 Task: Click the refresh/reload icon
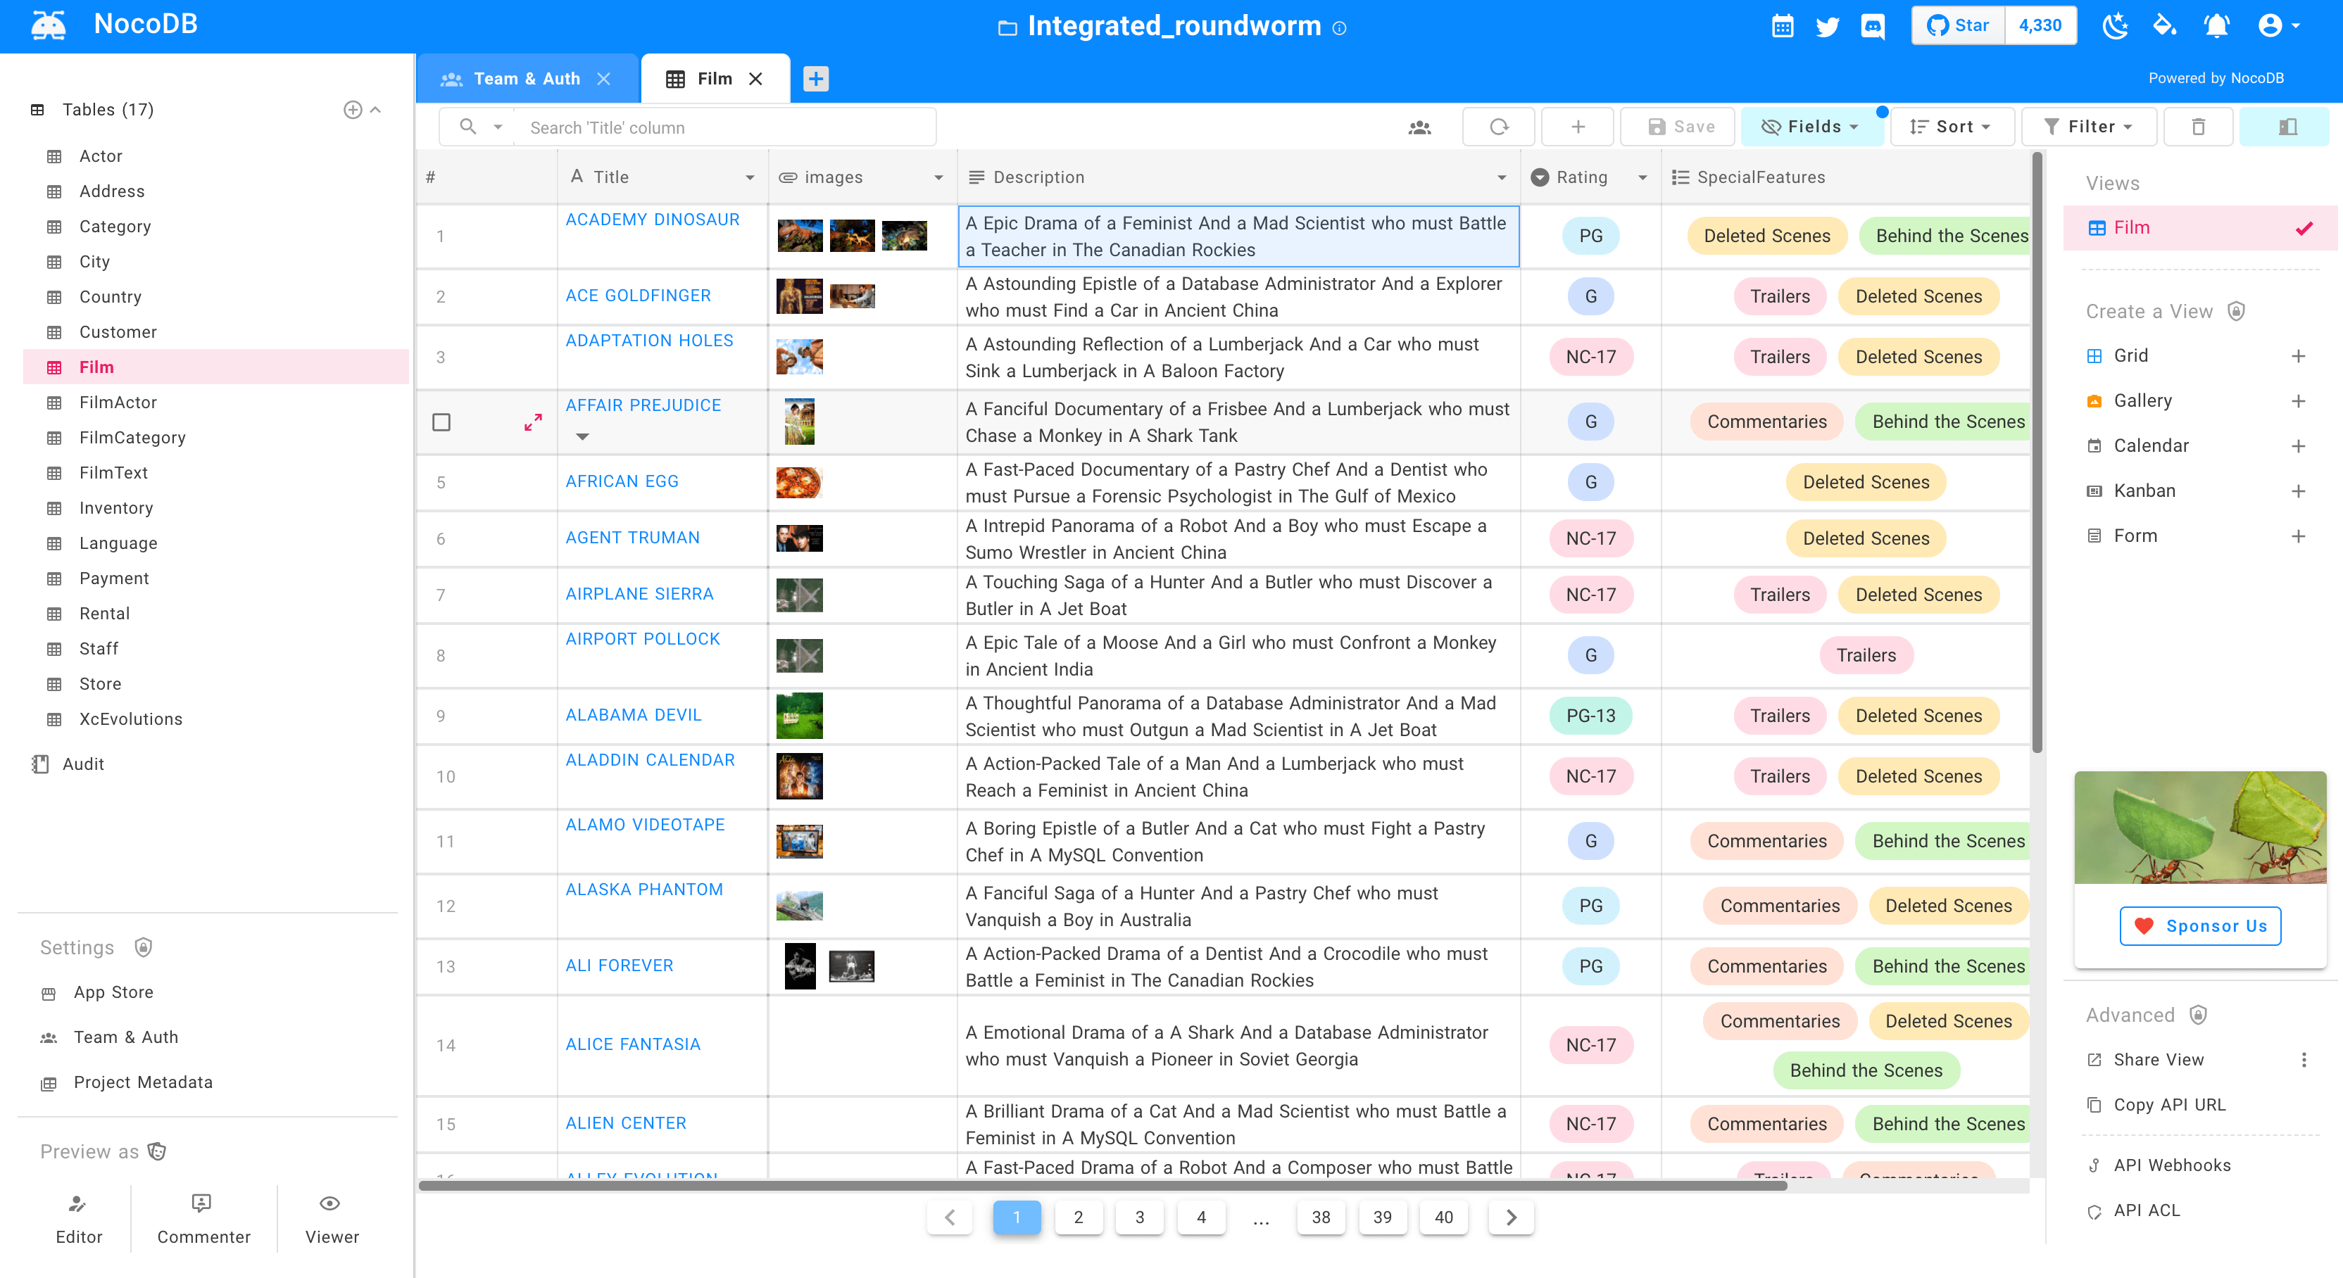click(1499, 127)
